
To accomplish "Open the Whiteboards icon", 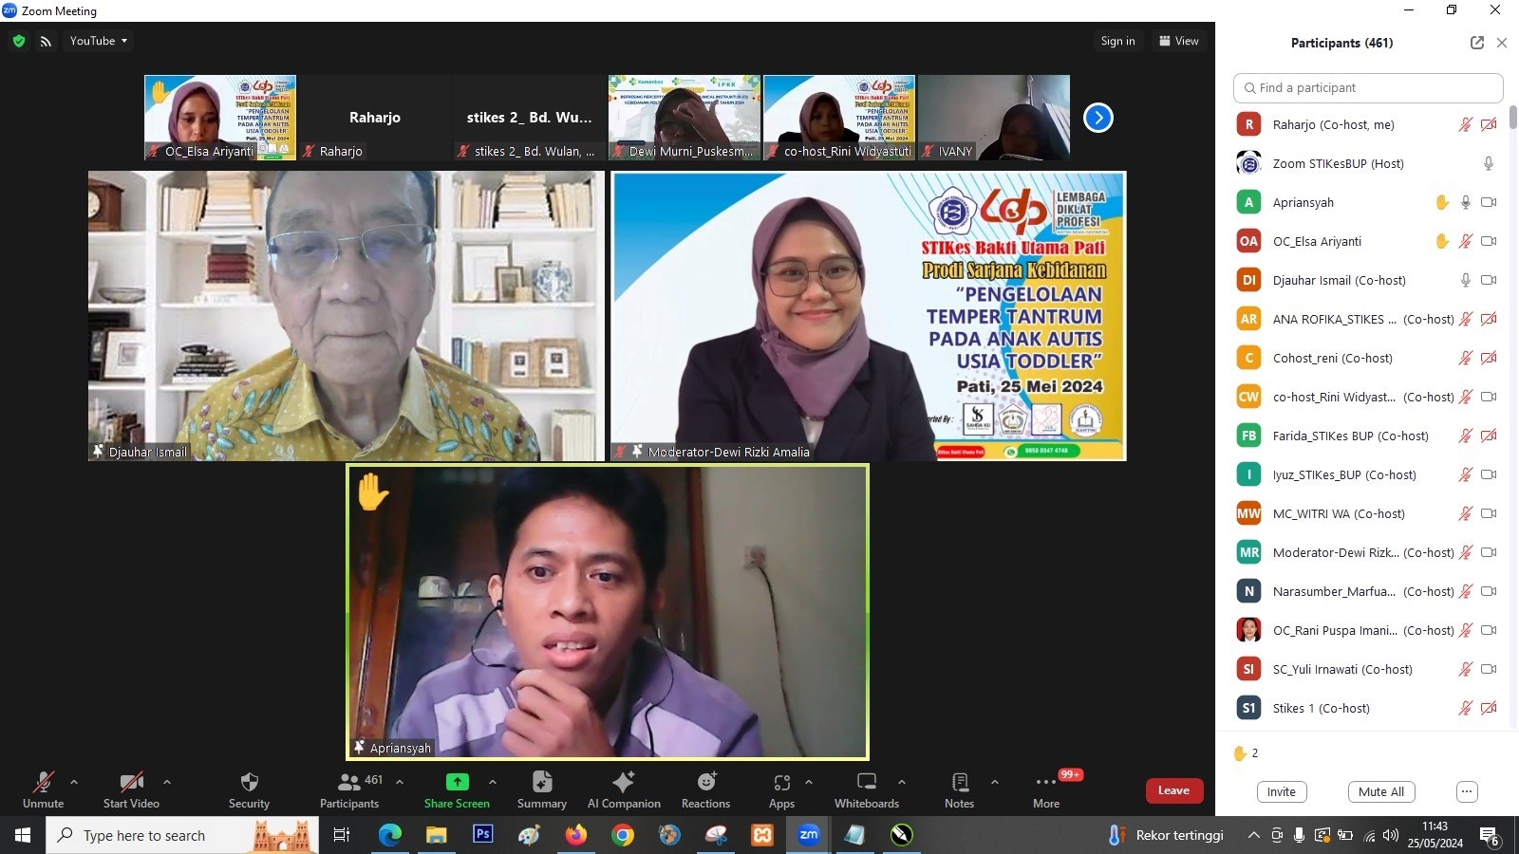I will click(x=866, y=783).
